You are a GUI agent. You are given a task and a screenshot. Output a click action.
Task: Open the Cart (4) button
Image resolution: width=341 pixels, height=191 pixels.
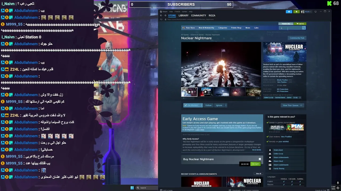point(300,24)
